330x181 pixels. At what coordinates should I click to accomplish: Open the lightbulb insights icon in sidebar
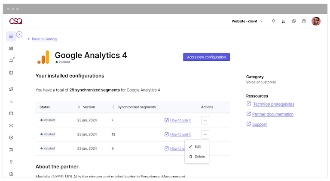pos(11,162)
